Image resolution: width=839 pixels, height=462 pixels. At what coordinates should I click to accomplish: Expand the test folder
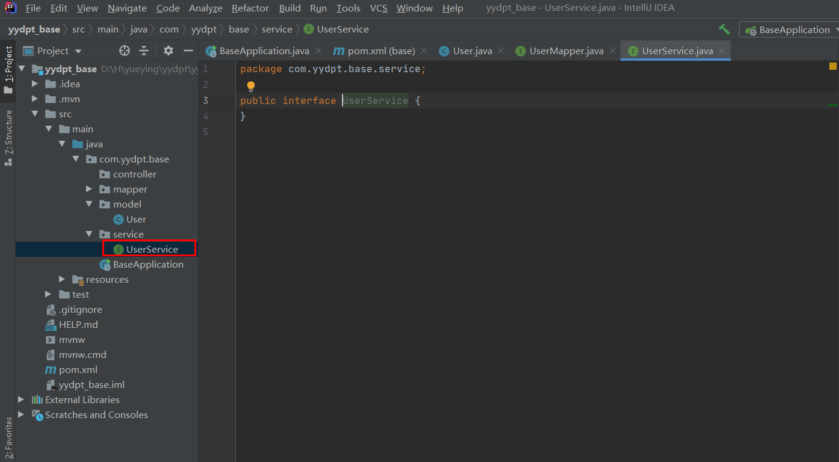(49, 294)
